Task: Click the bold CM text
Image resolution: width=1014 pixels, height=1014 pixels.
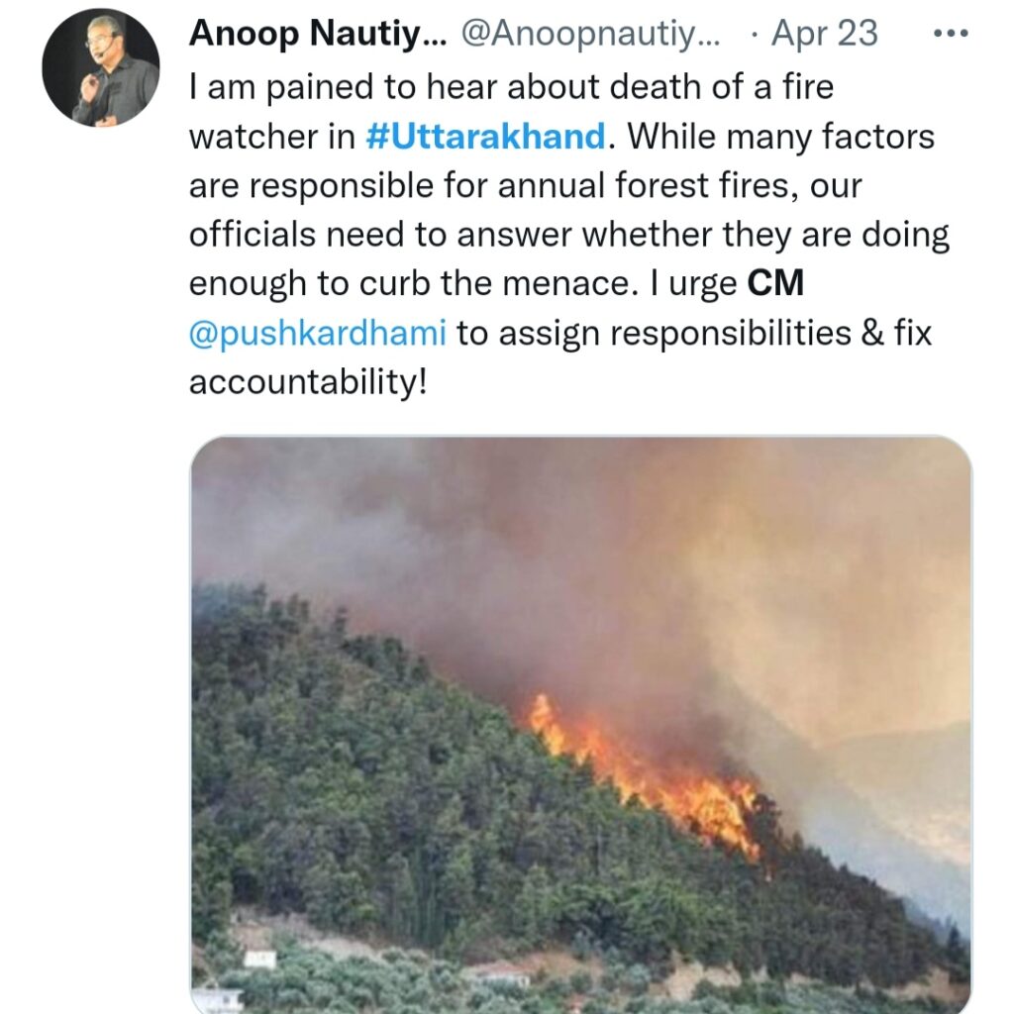Action: click(775, 283)
